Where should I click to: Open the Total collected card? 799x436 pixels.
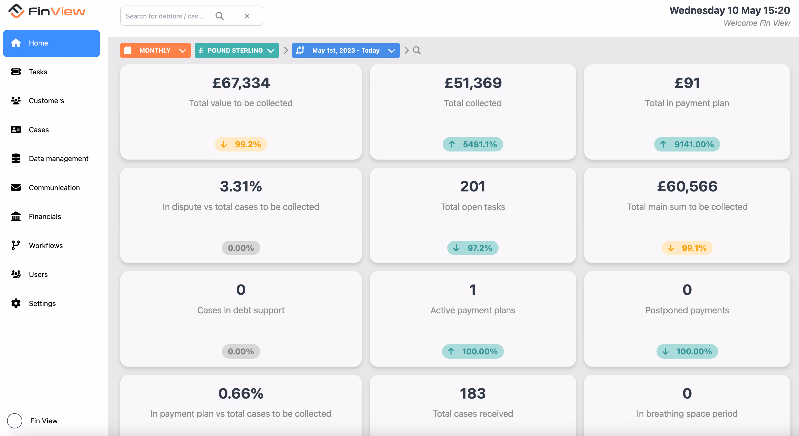coord(473,112)
